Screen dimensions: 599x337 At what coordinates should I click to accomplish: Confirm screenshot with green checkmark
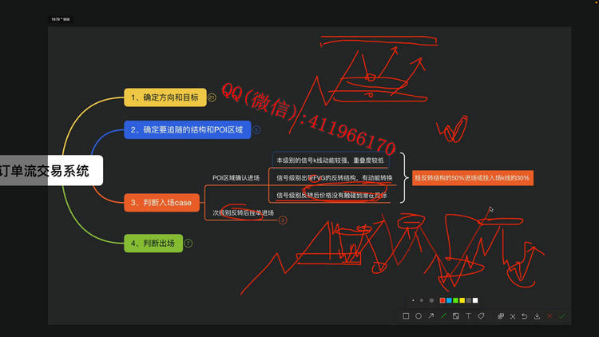(562, 316)
